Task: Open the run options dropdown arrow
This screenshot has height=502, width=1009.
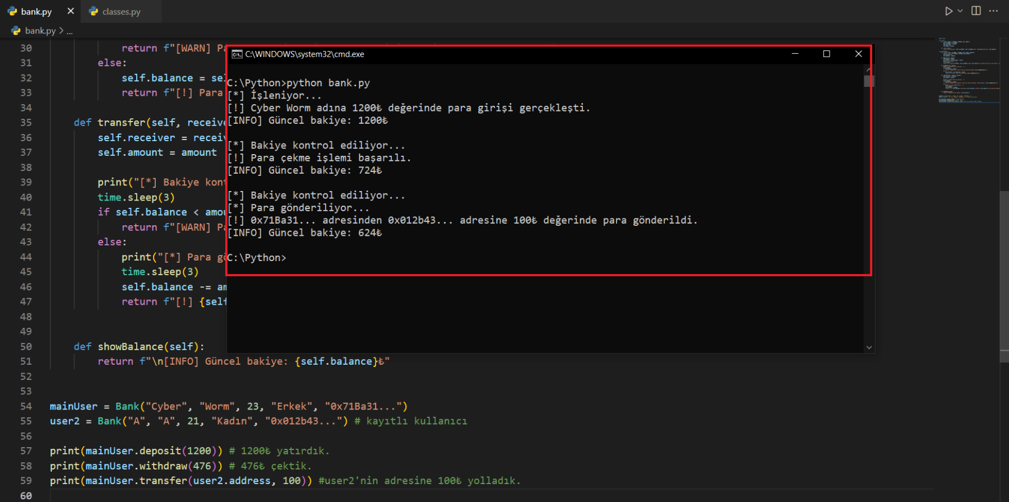Action: [960, 11]
